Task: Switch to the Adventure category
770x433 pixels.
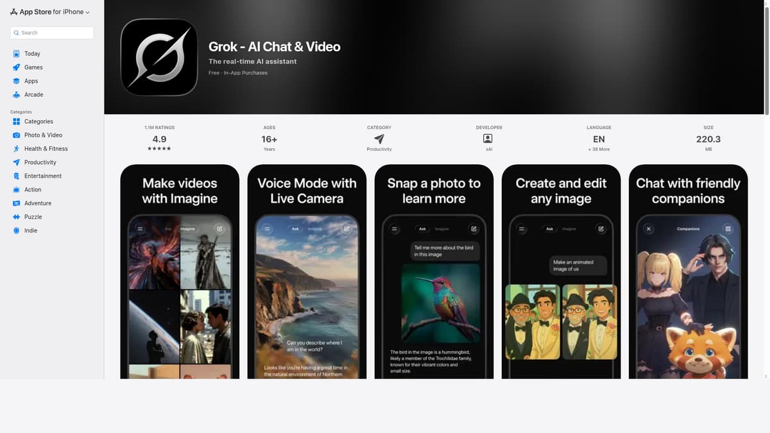Action: pos(17,203)
